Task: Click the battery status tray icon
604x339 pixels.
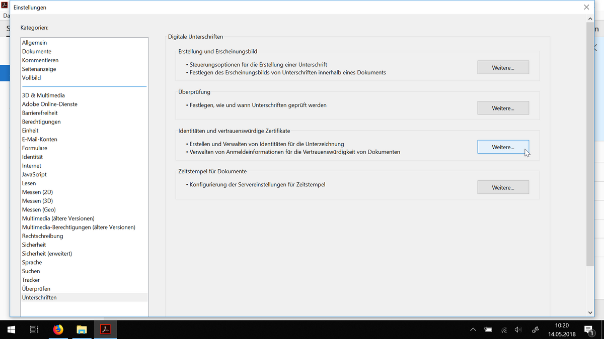Action: click(488, 330)
